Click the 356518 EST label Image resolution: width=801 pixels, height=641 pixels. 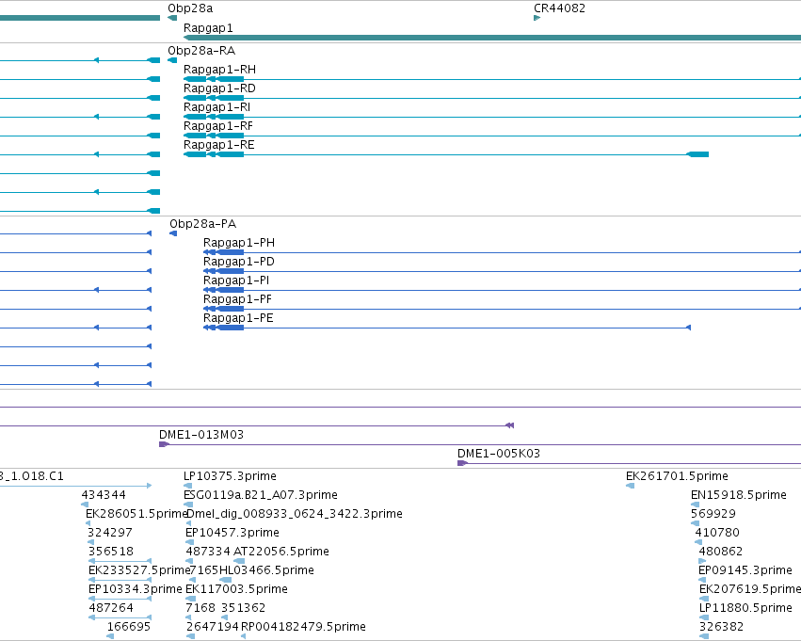[111, 552]
